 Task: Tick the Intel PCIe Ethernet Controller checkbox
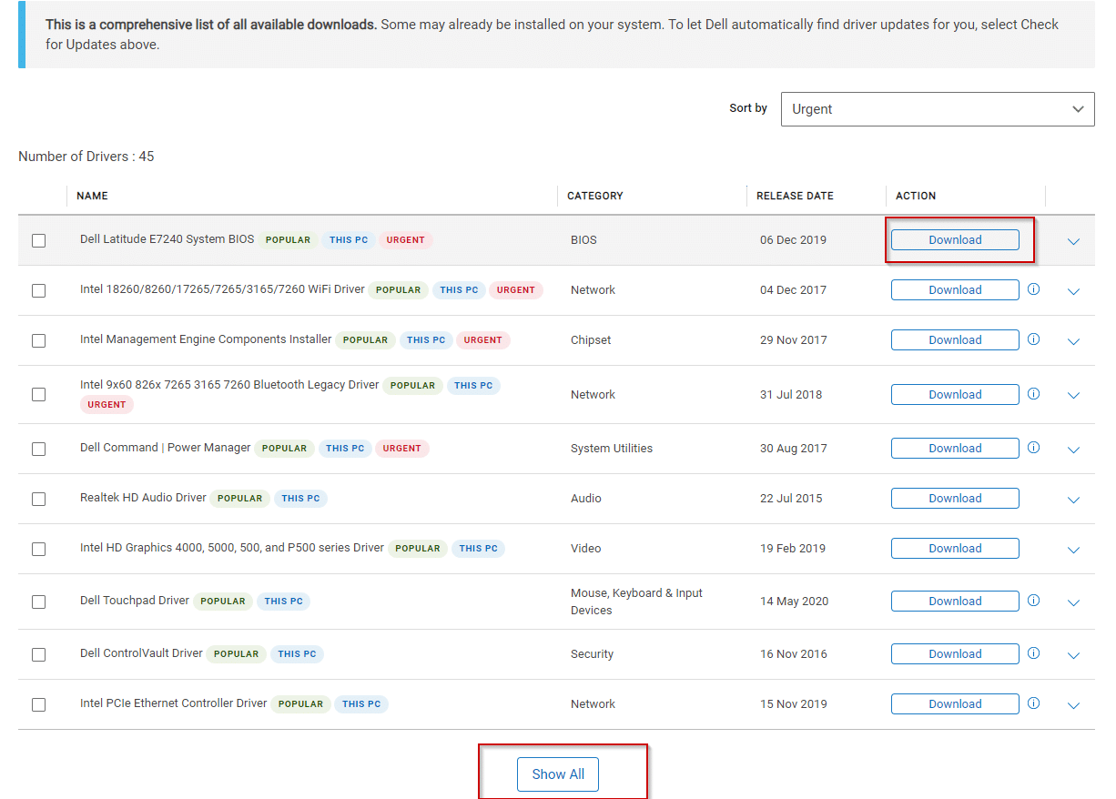click(38, 704)
